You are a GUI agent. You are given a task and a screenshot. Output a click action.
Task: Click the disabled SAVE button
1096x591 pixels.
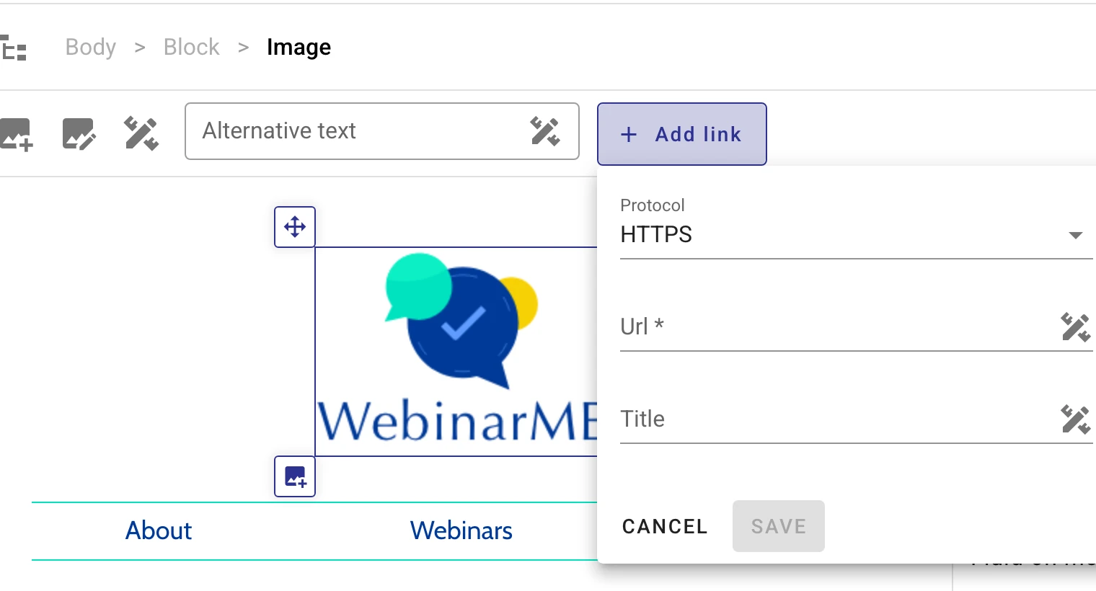[x=778, y=526]
